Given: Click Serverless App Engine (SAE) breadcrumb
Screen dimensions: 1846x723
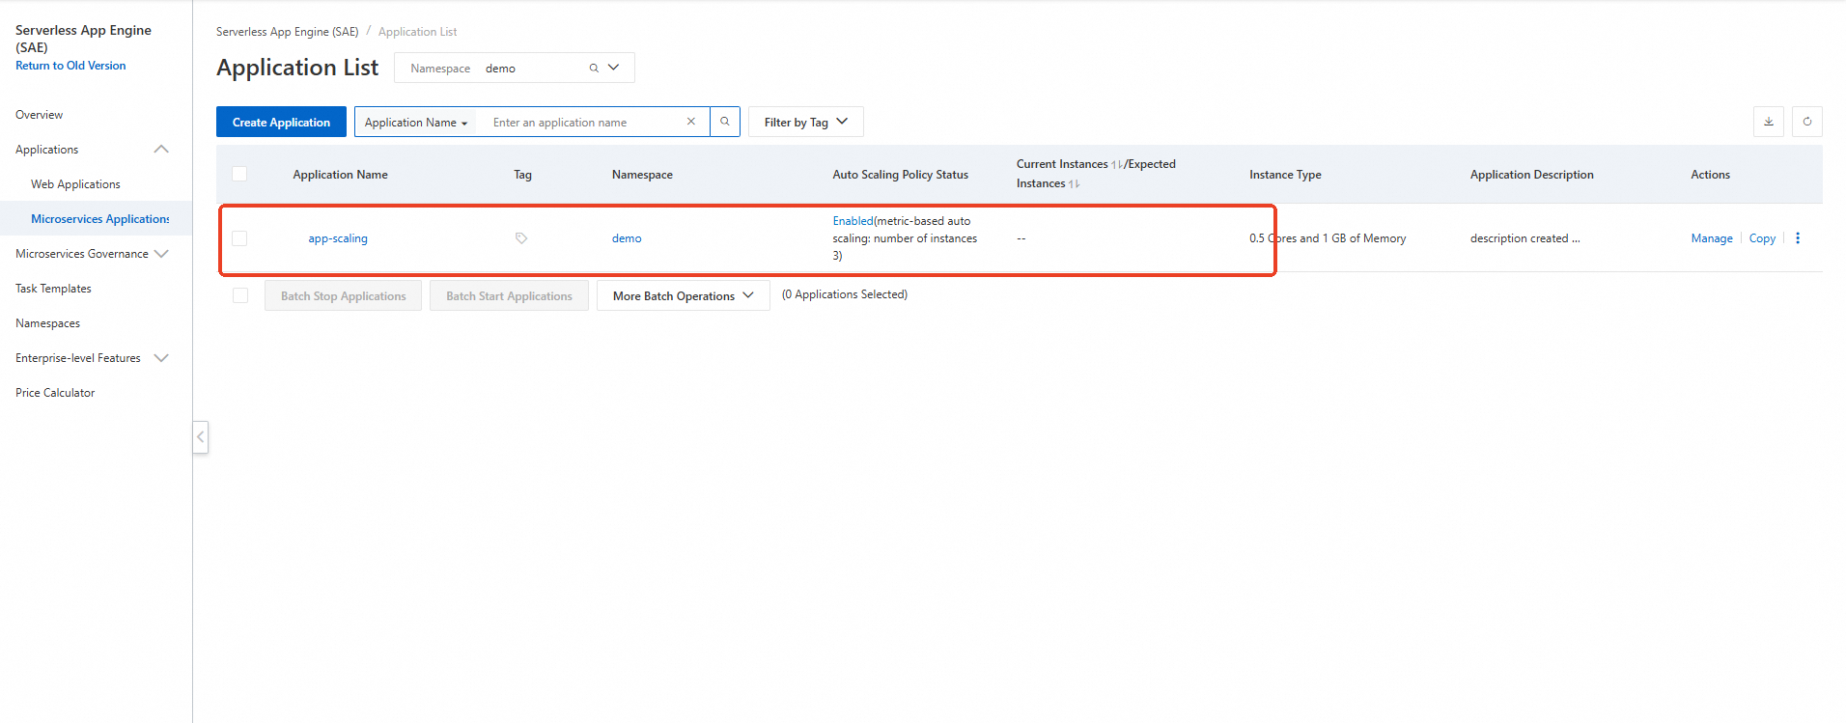Looking at the screenshot, I should tap(287, 32).
